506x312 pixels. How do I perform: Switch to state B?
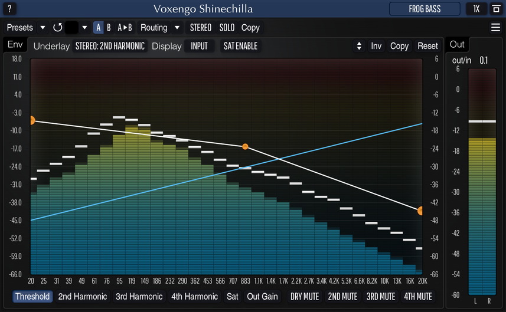click(x=109, y=28)
